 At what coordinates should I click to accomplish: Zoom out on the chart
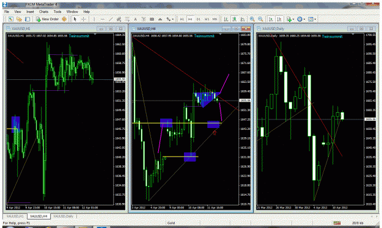(260, 19)
